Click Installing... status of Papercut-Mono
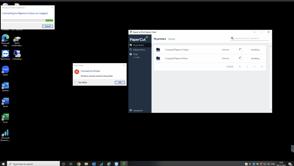The height and width of the screenshot is (166, 294). (256, 58)
